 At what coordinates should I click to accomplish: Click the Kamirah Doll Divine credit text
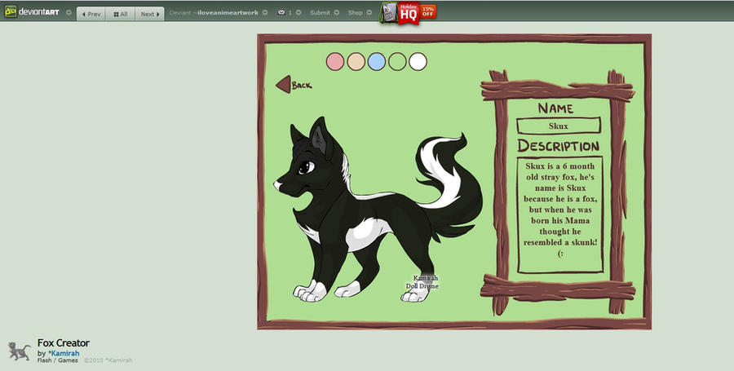point(422,282)
